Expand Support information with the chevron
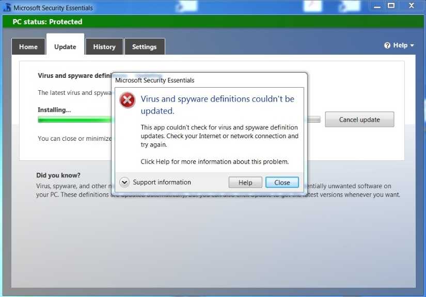This screenshot has width=426, height=297. tap(124, 182)
